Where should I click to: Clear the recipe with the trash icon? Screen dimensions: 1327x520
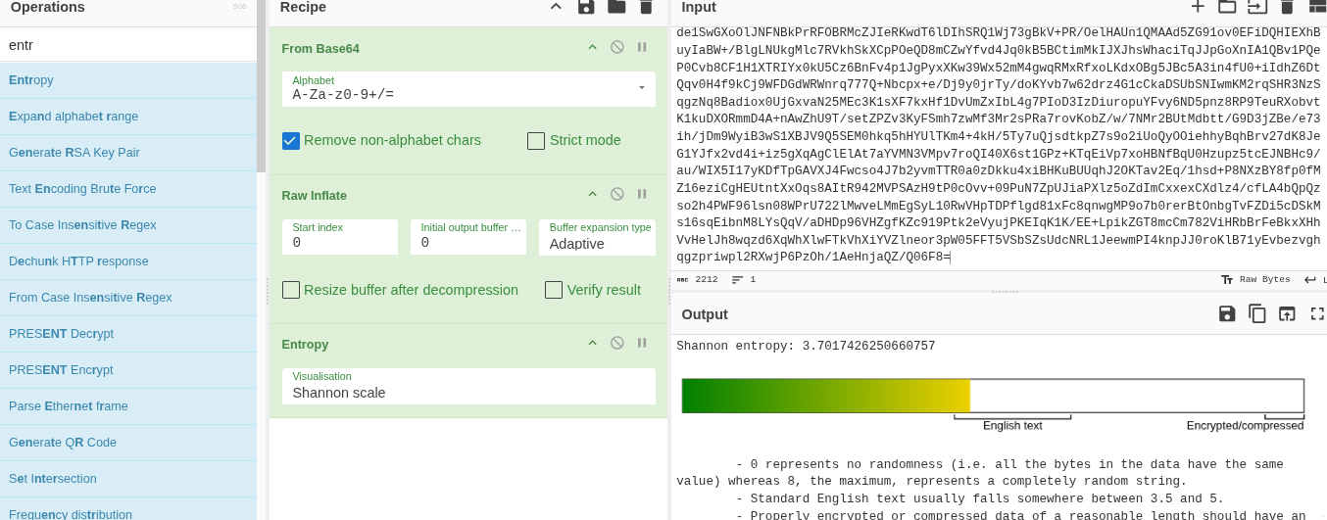coord(646,7)
